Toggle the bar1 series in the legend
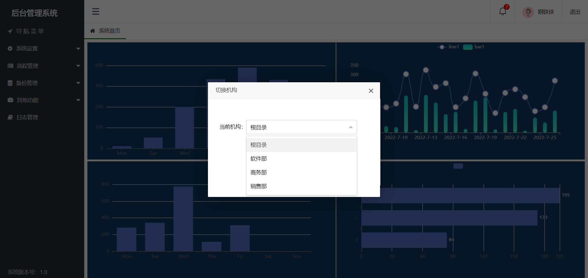 pos(474,47)
